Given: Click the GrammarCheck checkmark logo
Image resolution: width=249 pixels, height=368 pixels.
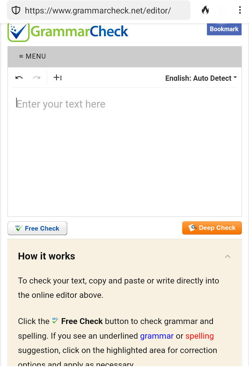Looking at the screenshot, I should pyautogui.click(x=18, y=32).
